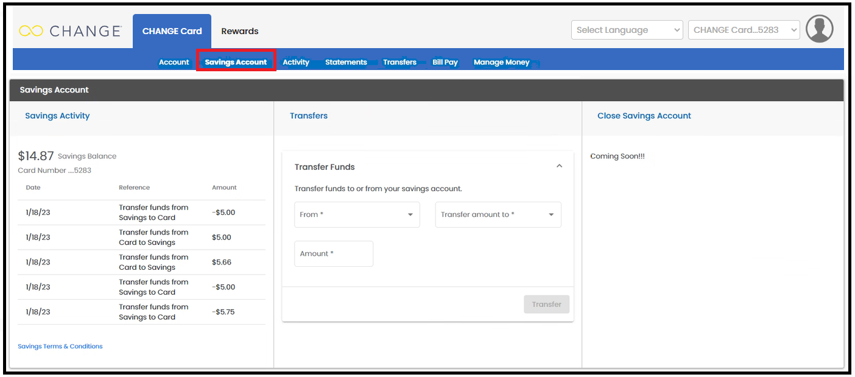855x377 pixels.
Task: Open the Activity menu item
Action: (296, 62)
